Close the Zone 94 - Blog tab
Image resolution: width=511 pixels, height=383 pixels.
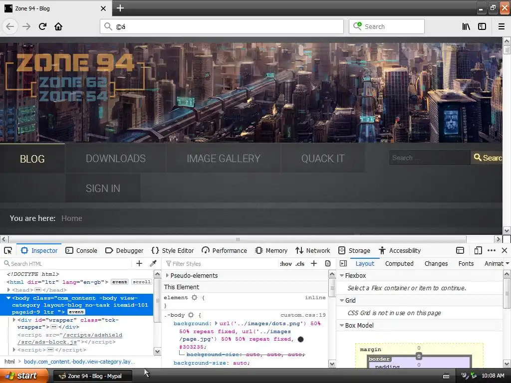(x=103, y=8)
